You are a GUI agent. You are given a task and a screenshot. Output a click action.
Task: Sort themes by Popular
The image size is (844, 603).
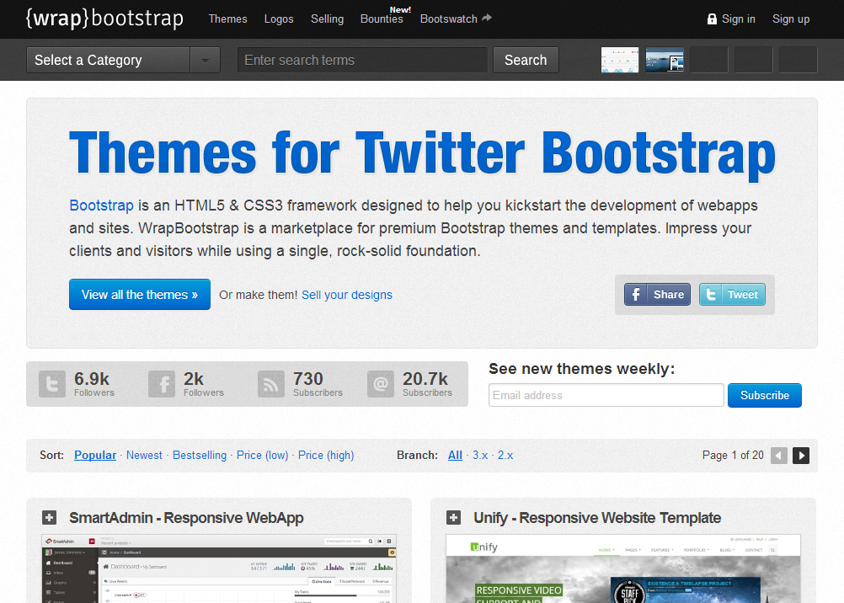coord(95,455)
